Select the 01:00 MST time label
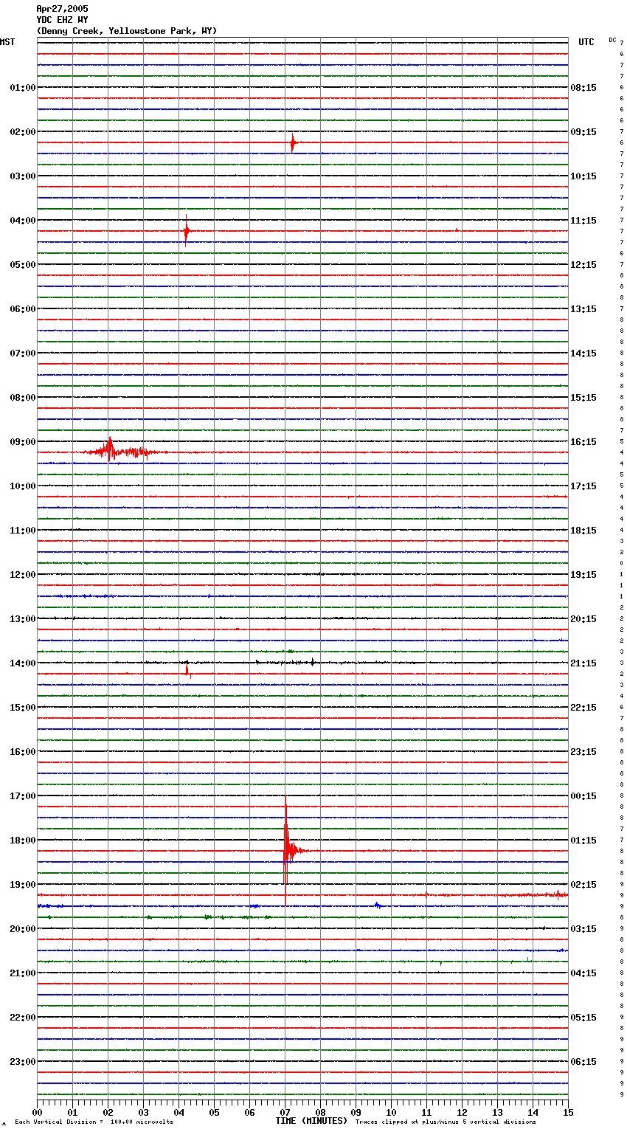The height and width of the screenshot is (1132, 627). (23, 88)
